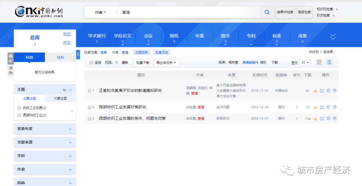Viewport: 362px width, 186px height.
Task: Switch to list view icon
Action: tap(329, 62)
